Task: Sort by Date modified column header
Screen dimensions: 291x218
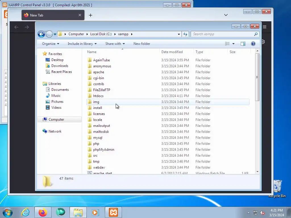Action: (172, 52)
